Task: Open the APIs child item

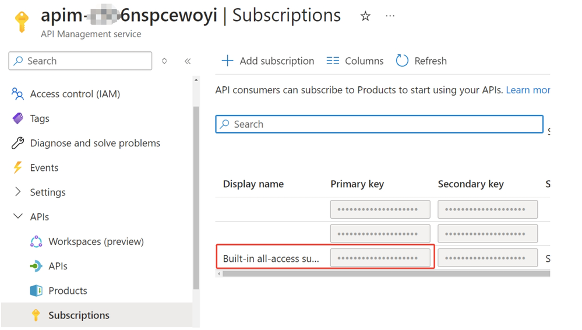Action: pos(58,266)
